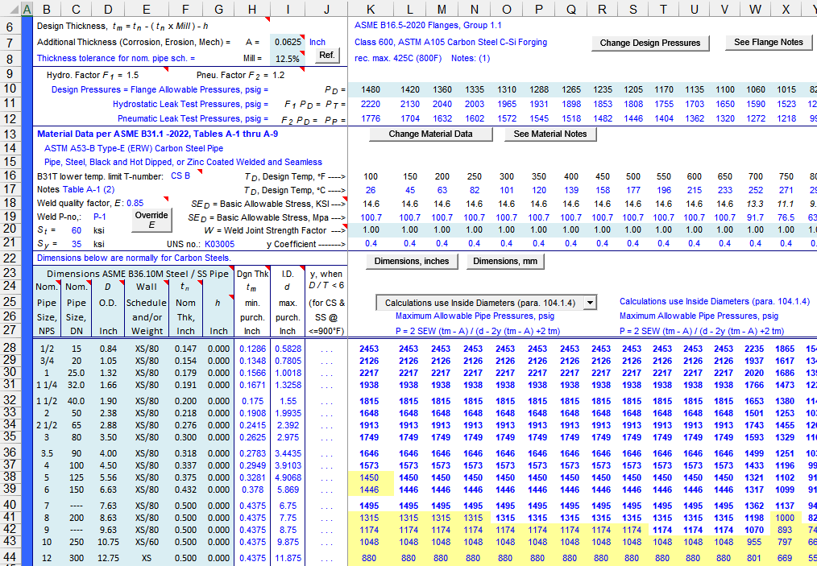
Task: Click the Change Design Pressures button
Action: [x=649, y=43]
